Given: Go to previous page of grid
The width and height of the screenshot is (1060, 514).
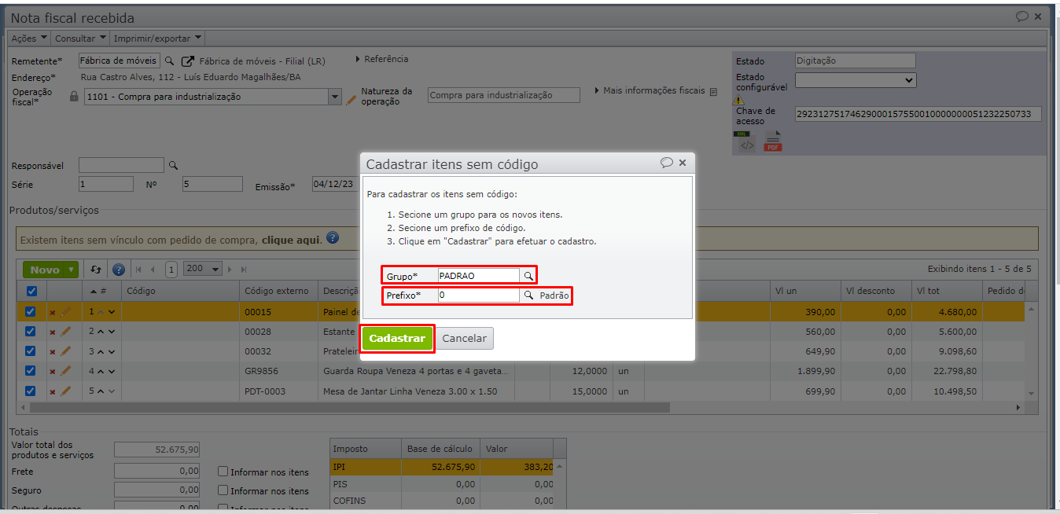Looking at the screenshot, I should (153, 270).
